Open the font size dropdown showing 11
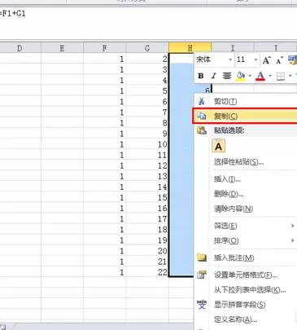 tap(256, 59)
